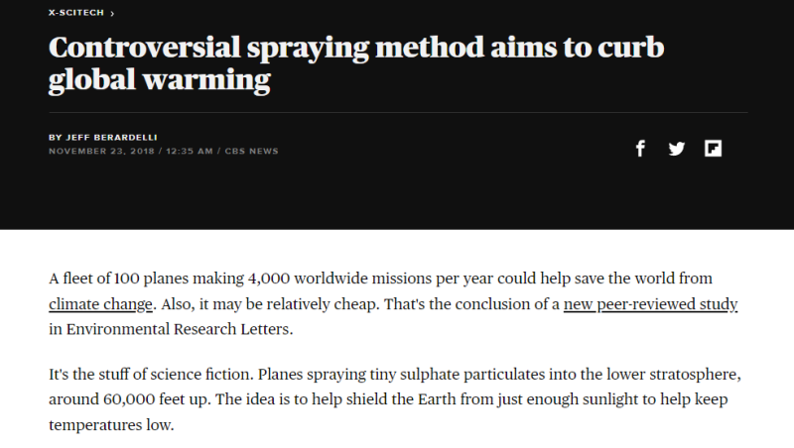The image size is (794, 448).
Task: Click the paragraph starting "It's the stuff"
Action: [397, 400]
